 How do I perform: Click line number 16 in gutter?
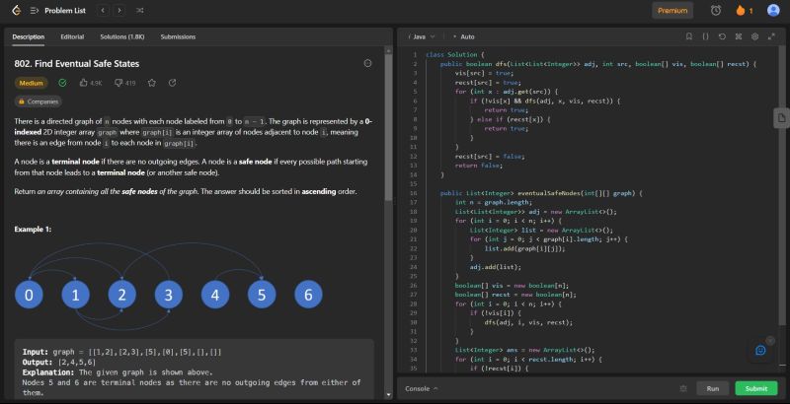[414, 193]
